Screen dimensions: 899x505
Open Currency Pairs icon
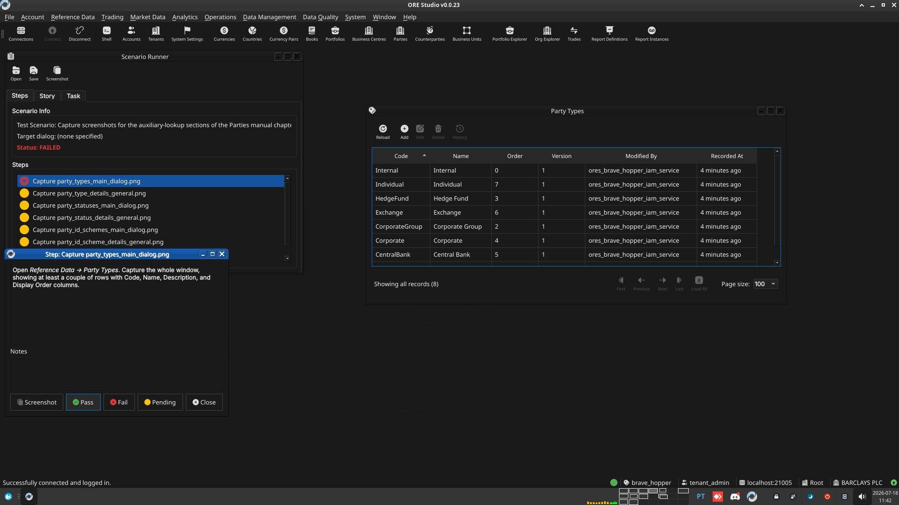(x=284, y=33)
